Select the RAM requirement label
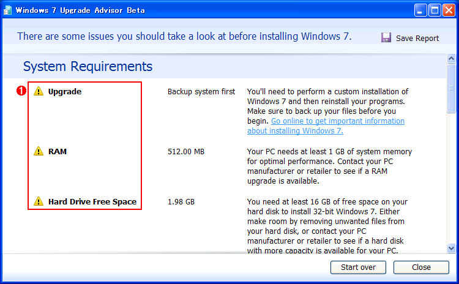 pos(58,151)
